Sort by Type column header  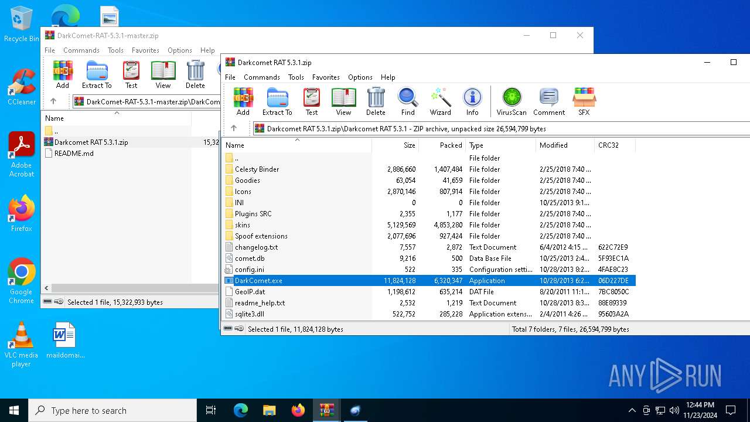tap(500, 145)
